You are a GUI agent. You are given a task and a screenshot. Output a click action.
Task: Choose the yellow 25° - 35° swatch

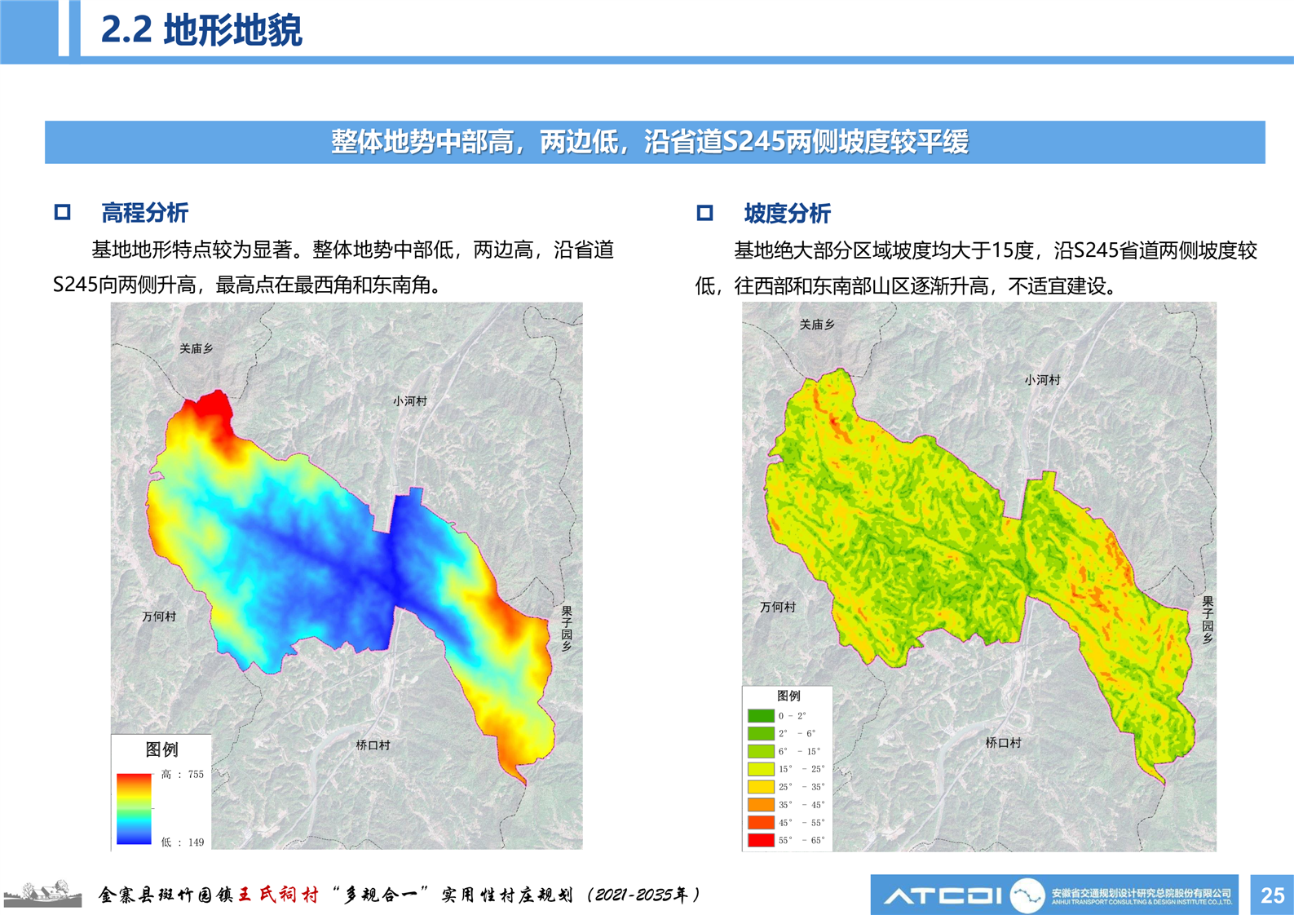761,787
